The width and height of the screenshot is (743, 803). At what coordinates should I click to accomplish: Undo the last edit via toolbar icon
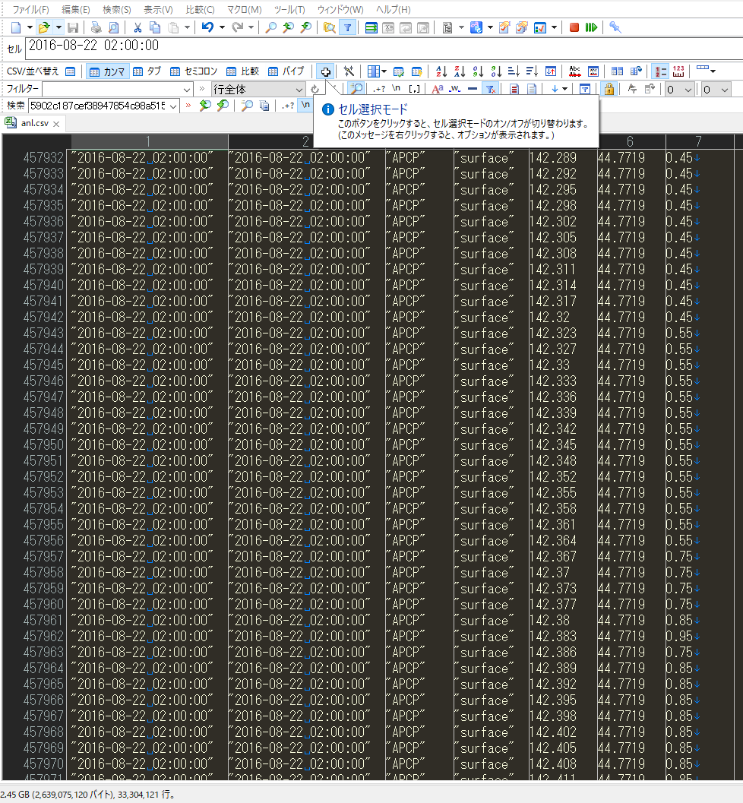(207, 27)
